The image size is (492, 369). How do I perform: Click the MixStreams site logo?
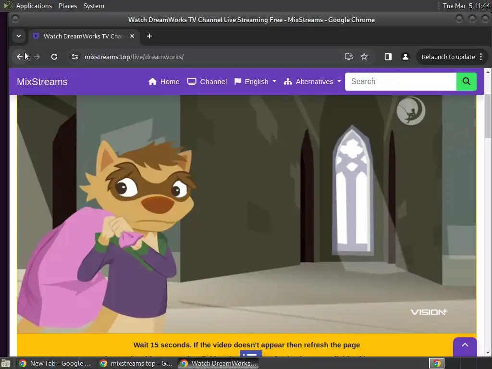coord(42,82)
